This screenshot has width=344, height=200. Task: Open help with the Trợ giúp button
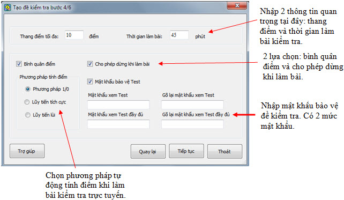click(27, 151)
